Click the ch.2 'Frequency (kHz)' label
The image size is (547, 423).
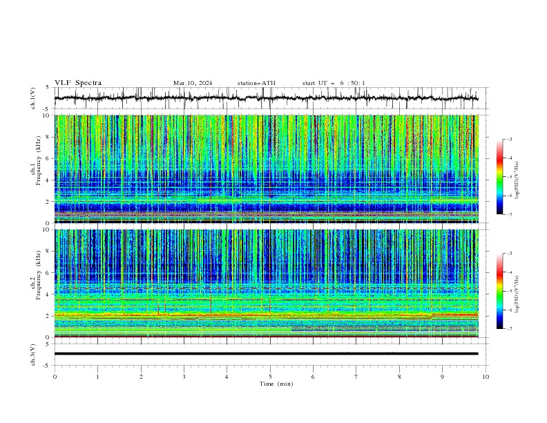[39, 274]
